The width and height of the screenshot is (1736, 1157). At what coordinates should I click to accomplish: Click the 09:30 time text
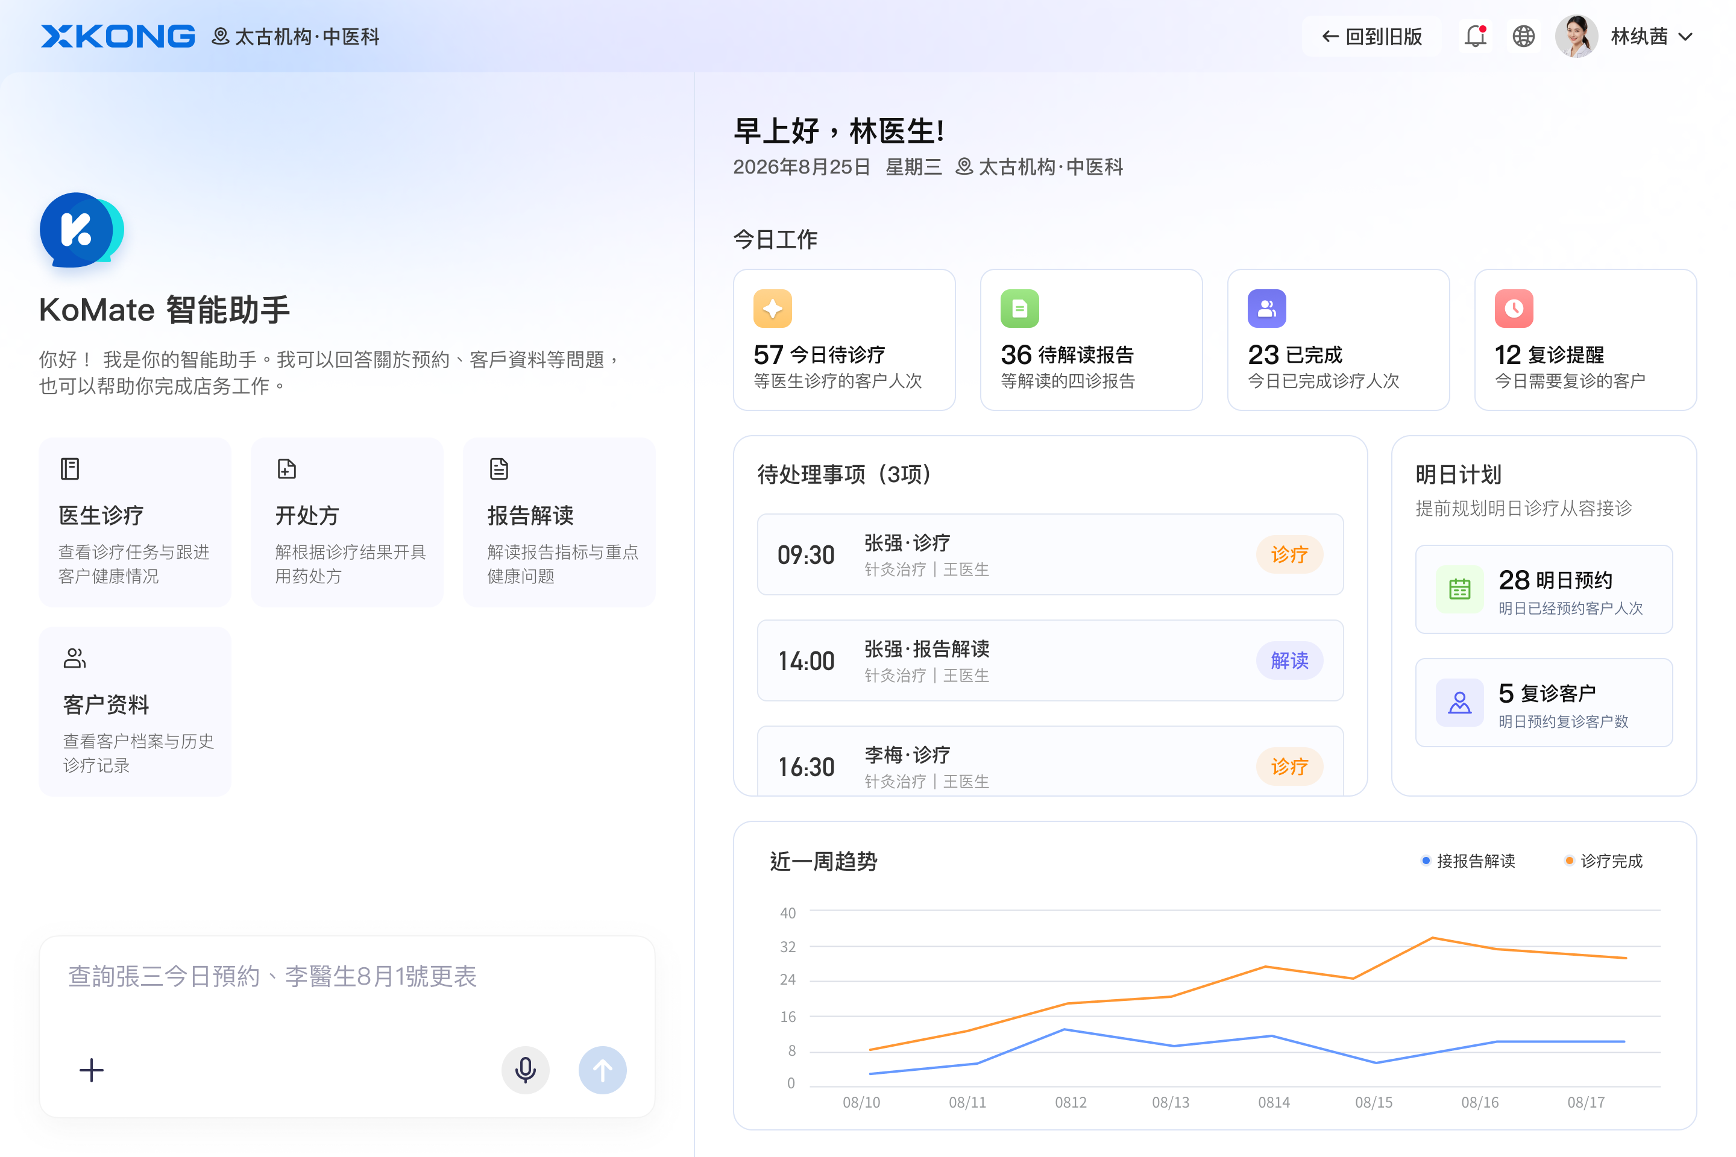coord(806,555)
